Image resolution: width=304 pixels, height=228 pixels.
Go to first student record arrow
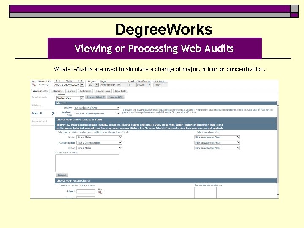click(x=56, y=81)
